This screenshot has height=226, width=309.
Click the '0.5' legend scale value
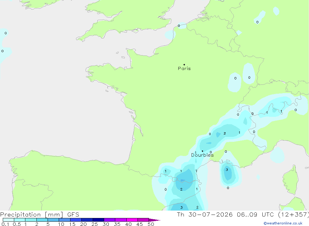point(17,224)
